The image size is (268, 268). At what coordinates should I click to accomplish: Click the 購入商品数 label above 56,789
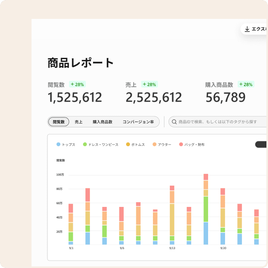coord(219,85)
